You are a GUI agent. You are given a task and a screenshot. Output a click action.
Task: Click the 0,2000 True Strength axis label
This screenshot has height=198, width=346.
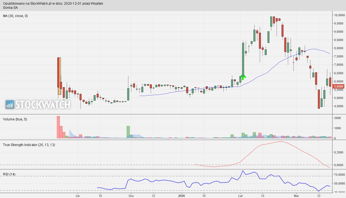[339, 152]
